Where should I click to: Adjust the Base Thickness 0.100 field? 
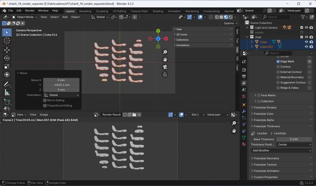click(294, 139)
